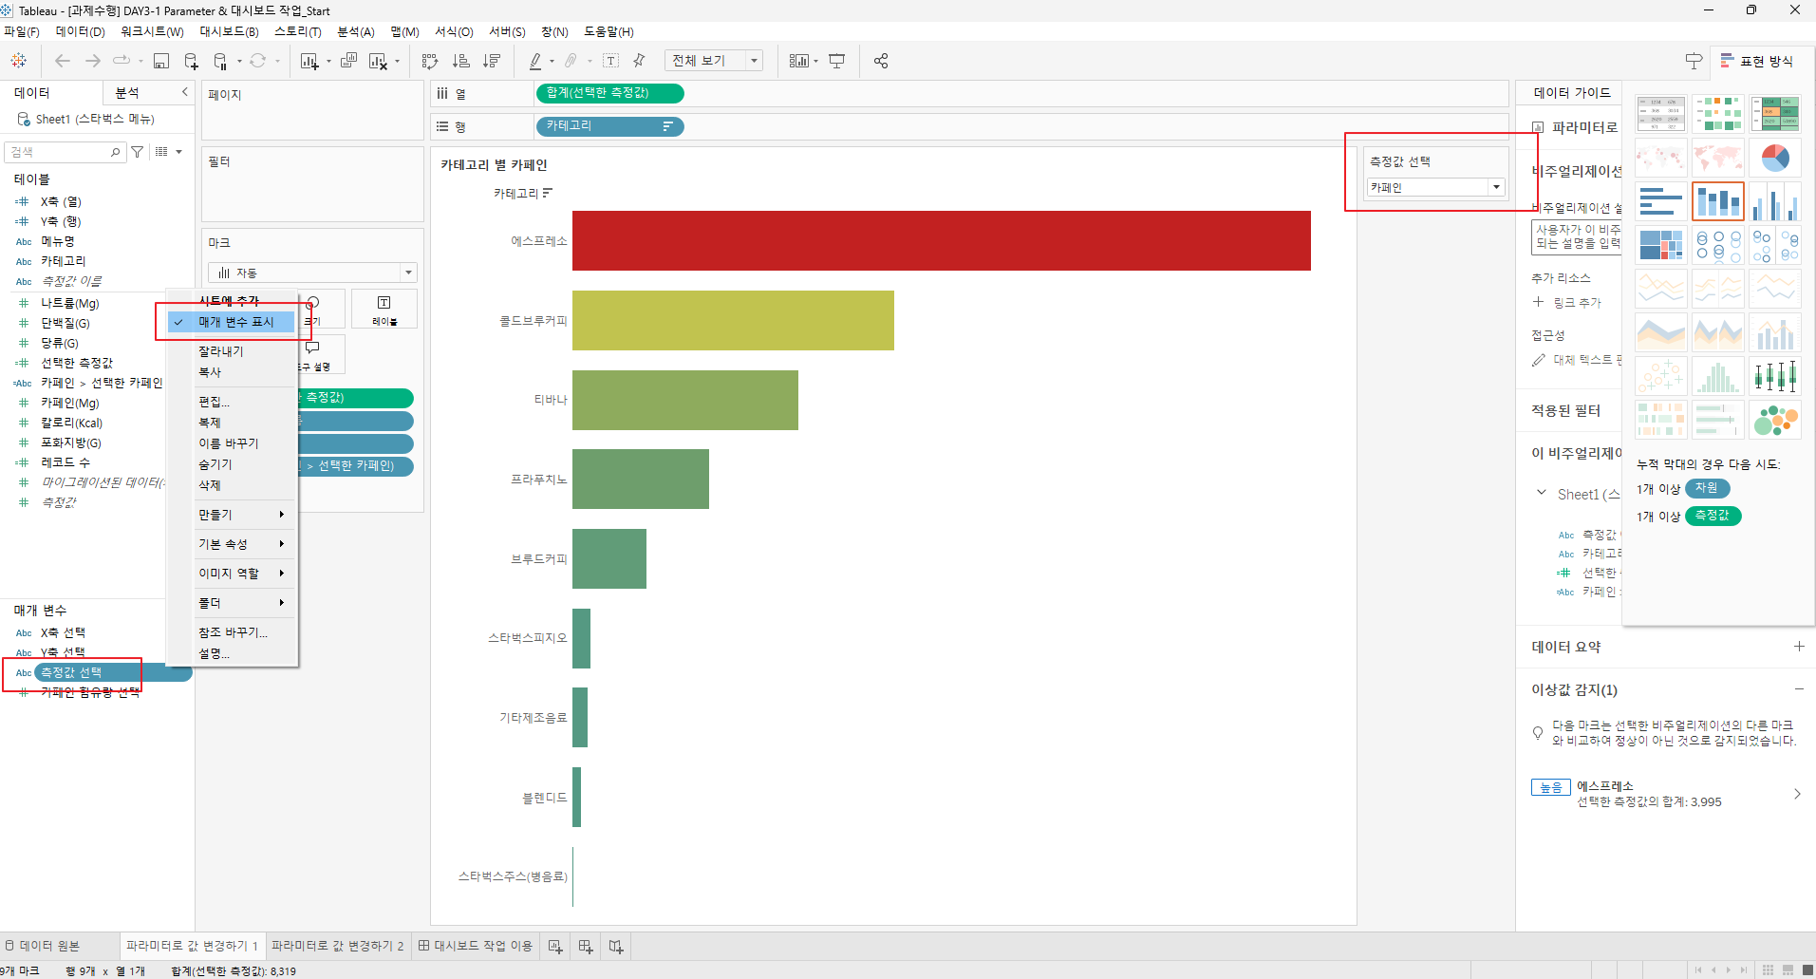Open the 분석(A) menu
This screenshot has height=979, width=1816.
pyautogui.click(x=356, y=31)
